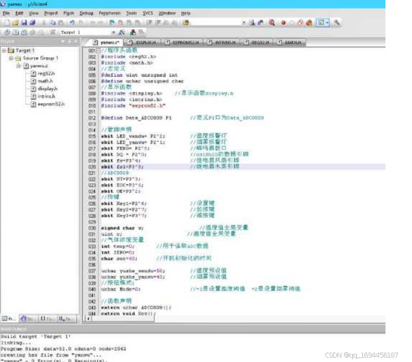
Task: Open the Window menu
Action: pyautogui.click(x=167, y=13)
